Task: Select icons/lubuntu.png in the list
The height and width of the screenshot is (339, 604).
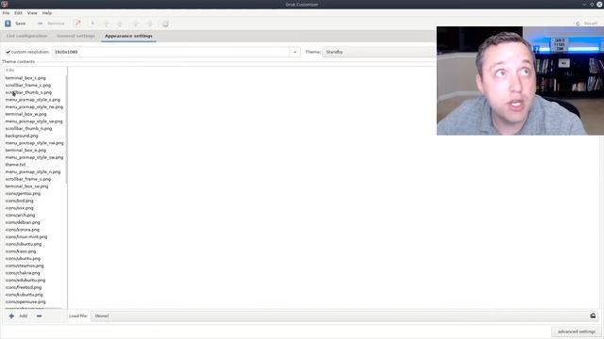Action: 24,244
